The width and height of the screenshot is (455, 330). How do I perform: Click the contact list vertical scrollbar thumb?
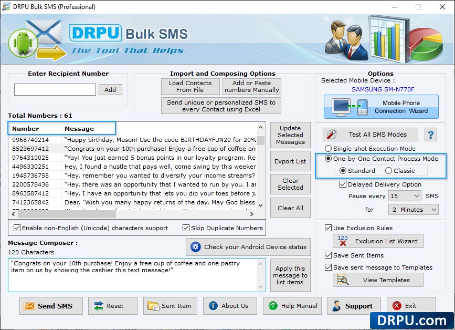point(261,140)
